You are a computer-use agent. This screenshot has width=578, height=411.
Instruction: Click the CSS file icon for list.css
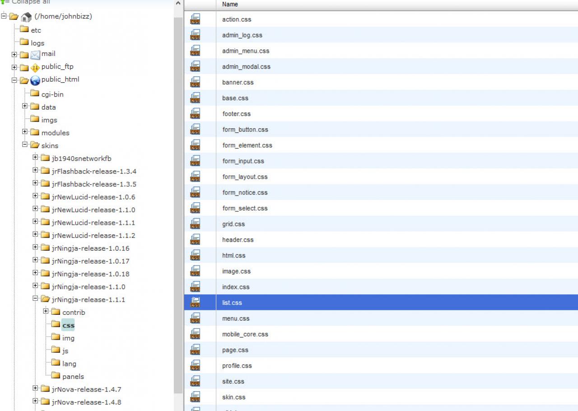(x=195, y=303)
